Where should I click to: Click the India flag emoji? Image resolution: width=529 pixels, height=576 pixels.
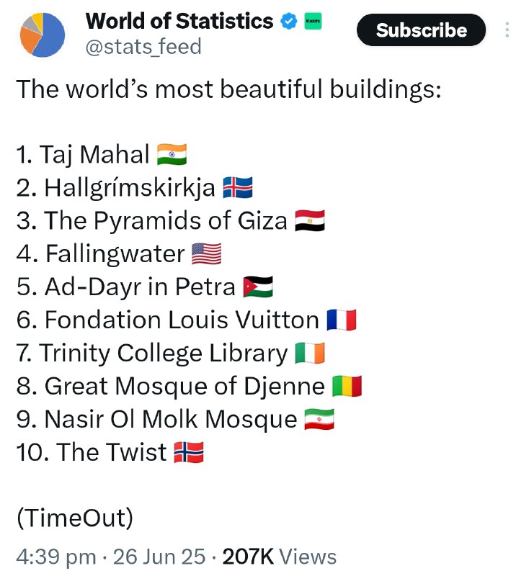(172, 154)
